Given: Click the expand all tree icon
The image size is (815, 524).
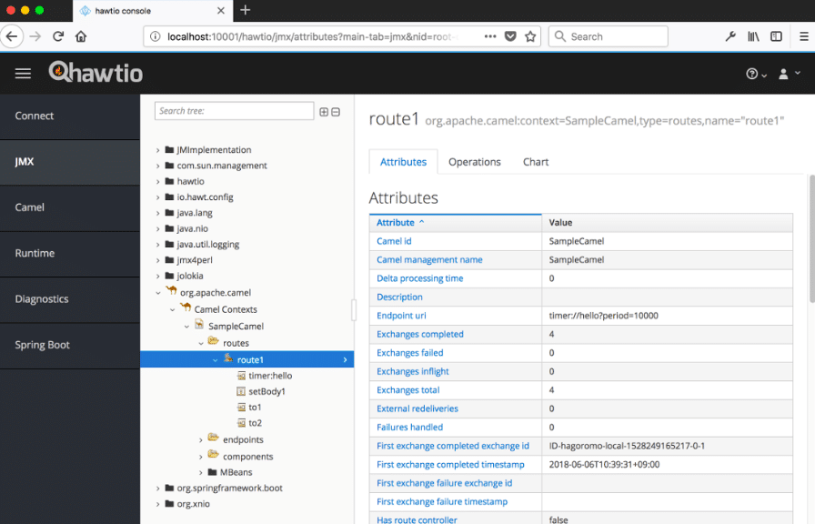Looking at the screenshot, I should click(x=324, y=112).
